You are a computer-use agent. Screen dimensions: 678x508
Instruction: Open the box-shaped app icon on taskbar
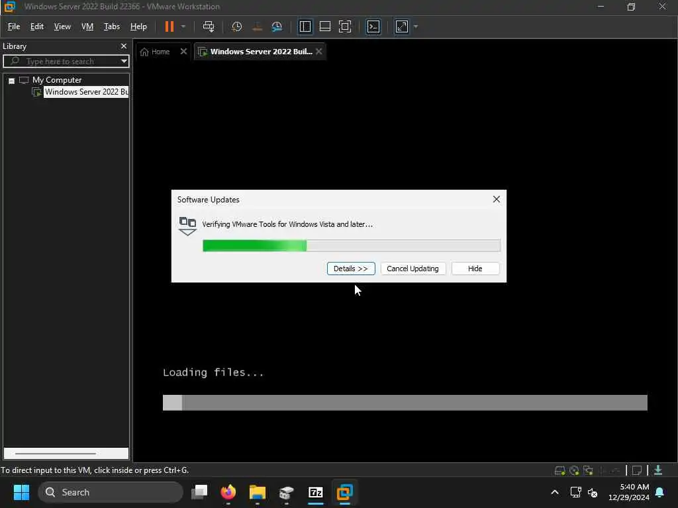(x=286, y=492)
